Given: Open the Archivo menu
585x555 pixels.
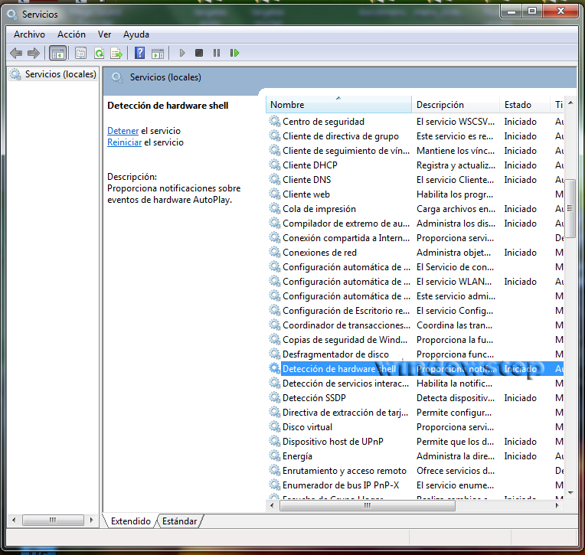Looking at the screenshot, I should (x=29, y=34).
